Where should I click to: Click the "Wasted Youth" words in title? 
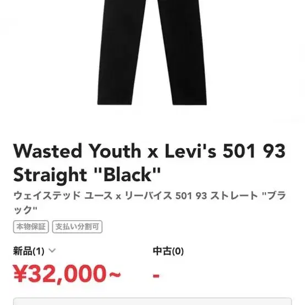click(x=77, y=151)
